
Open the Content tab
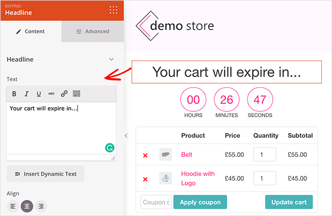31,32
